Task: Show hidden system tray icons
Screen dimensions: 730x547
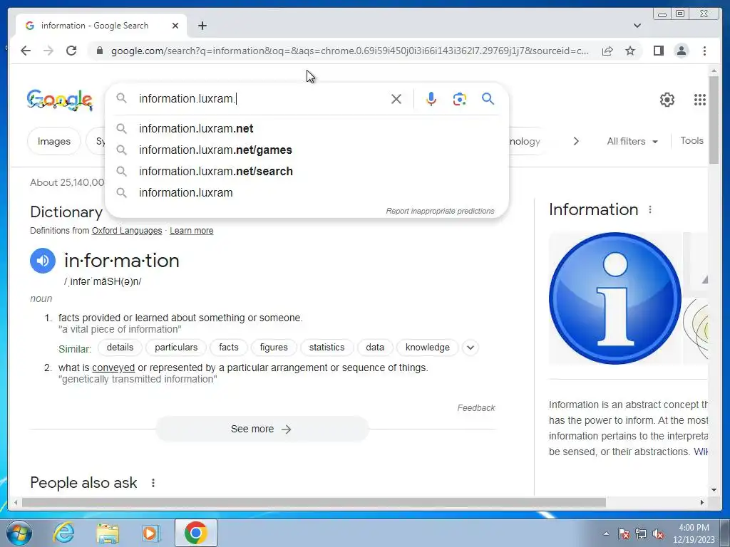Action: coord(606,534)
